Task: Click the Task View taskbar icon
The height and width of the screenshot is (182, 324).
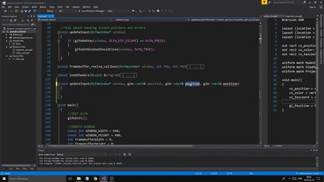Action: click(x=70, y=178)
